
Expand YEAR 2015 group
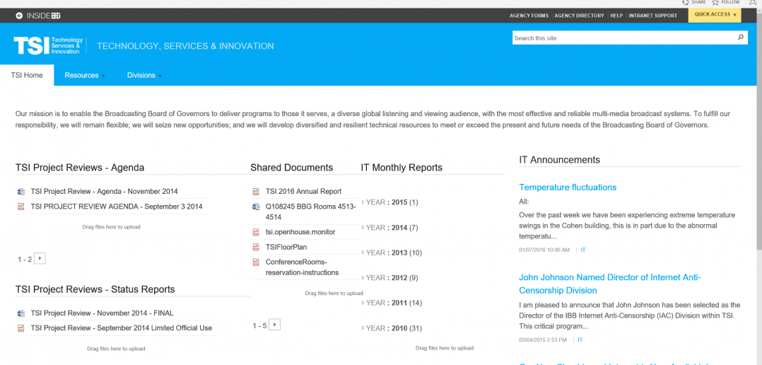point(363,202)
